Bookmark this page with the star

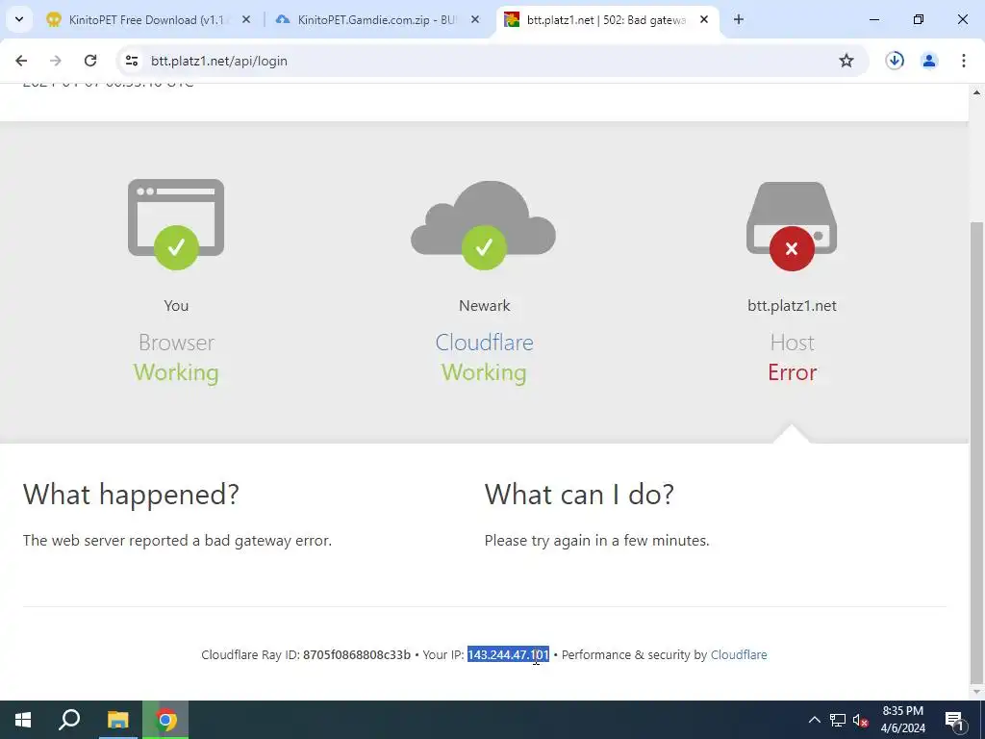[846, 61]
